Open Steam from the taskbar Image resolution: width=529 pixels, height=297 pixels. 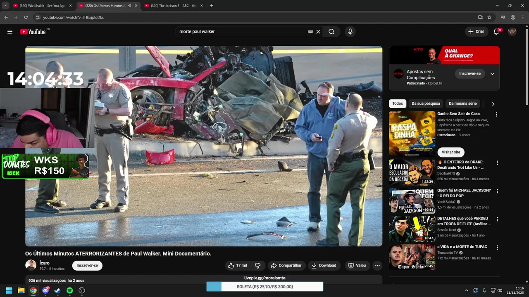tap(57, 290)
